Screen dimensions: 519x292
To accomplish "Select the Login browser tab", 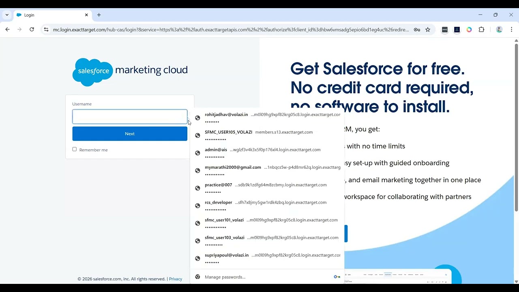I will [x=52, y=15].
